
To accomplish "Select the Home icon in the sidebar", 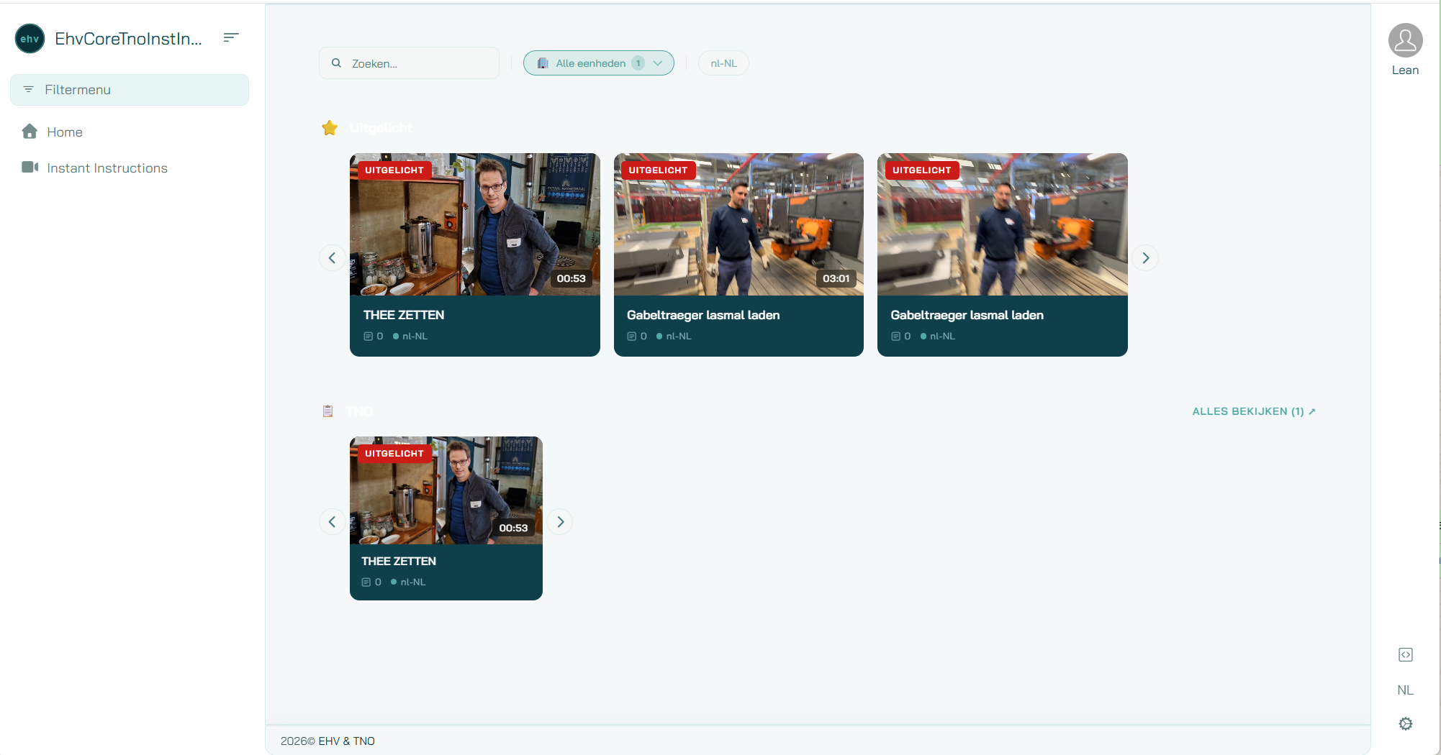I will tap(30, 132).
